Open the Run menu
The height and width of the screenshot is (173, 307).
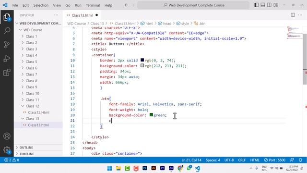click(x=78, y=5)
